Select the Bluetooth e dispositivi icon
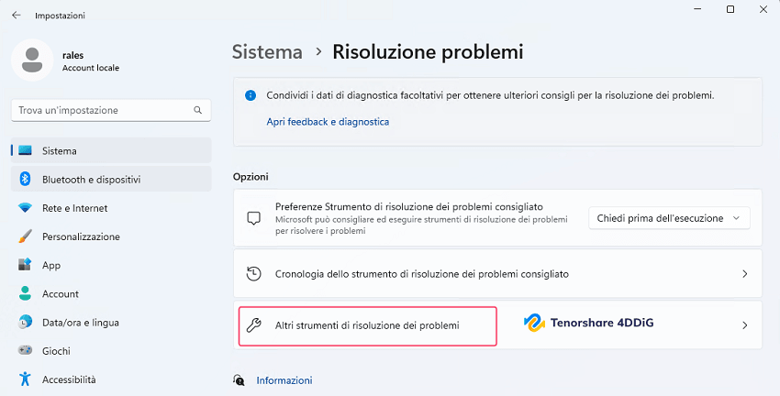 click(x=26, y=180)
